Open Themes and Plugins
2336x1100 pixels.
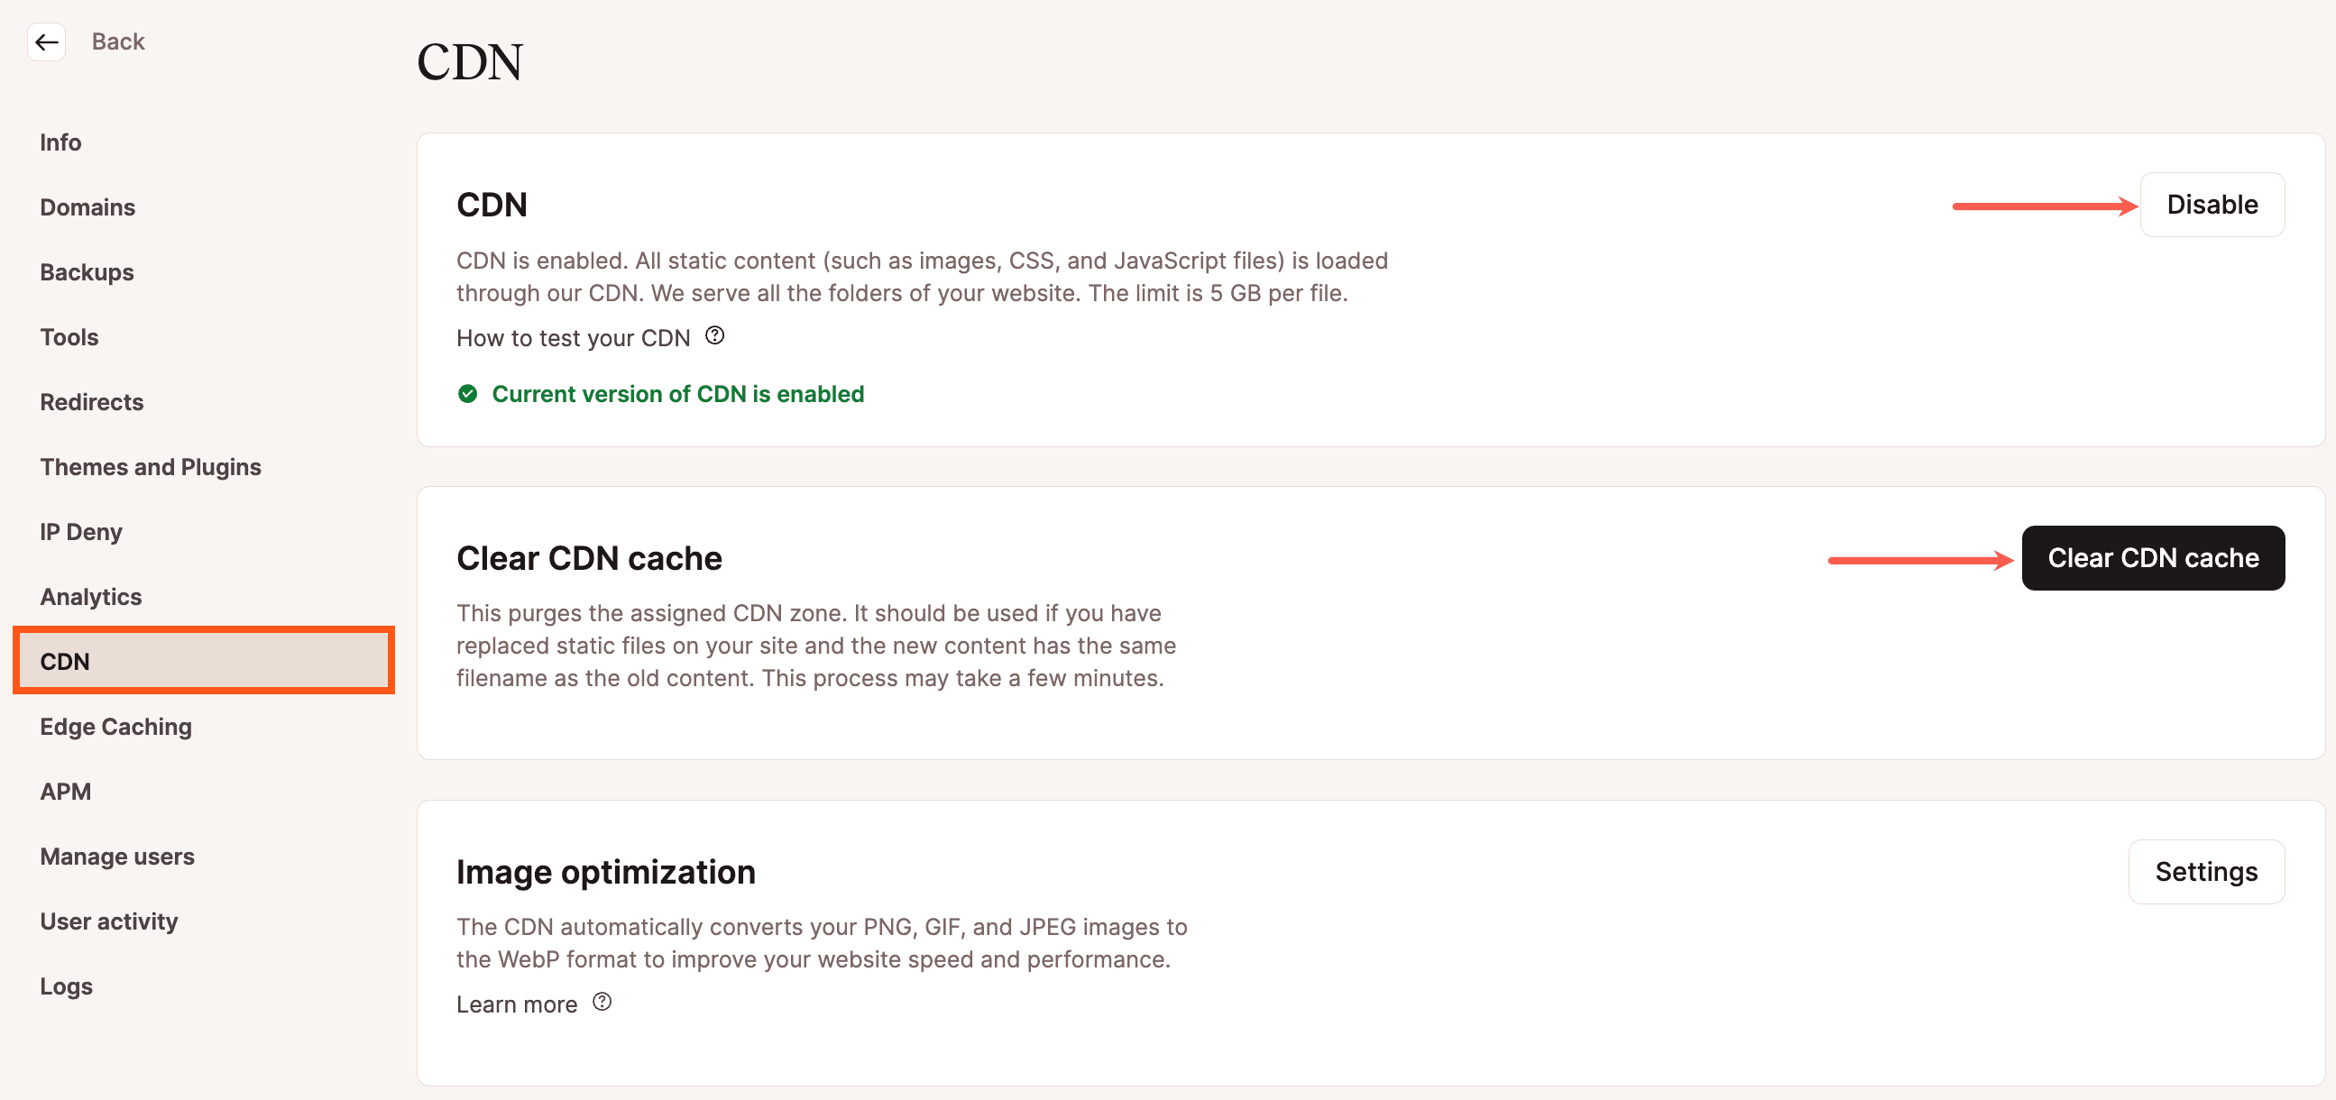point(151,466)
